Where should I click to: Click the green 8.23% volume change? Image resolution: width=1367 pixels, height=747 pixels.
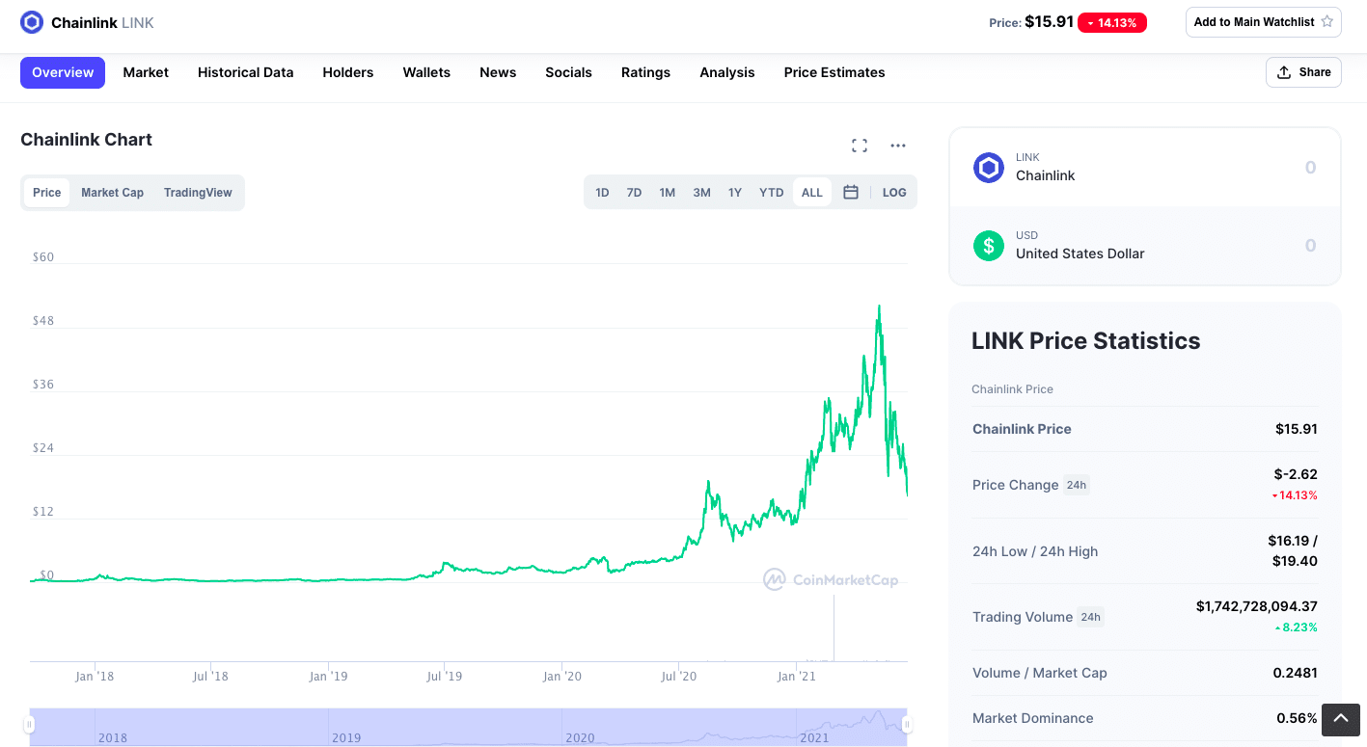(x=1296, y=627)
